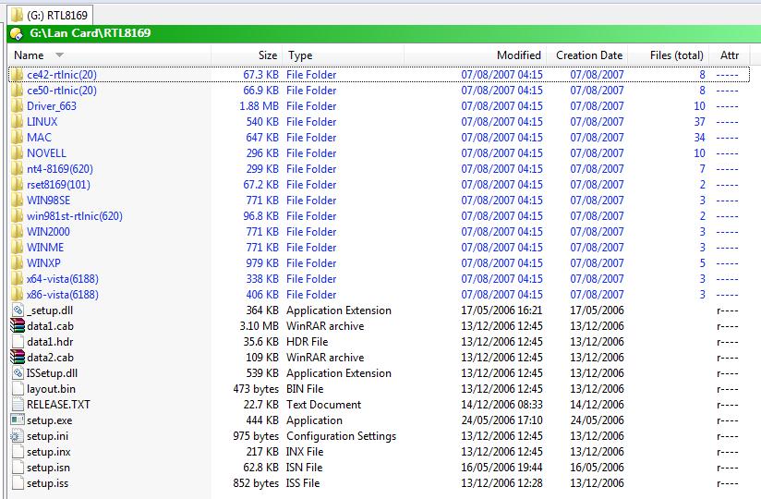761x499 pixels.
Task: Click the ce50-rtlnic(20) folder icon
Action: [17, 91]
